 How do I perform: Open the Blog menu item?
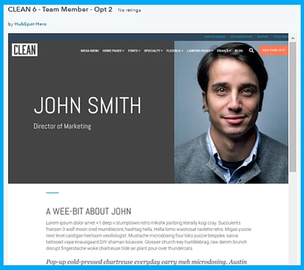coord(239,51)
